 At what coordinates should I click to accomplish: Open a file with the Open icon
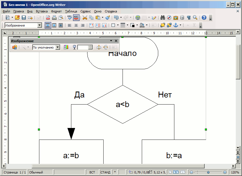(17, 18)
